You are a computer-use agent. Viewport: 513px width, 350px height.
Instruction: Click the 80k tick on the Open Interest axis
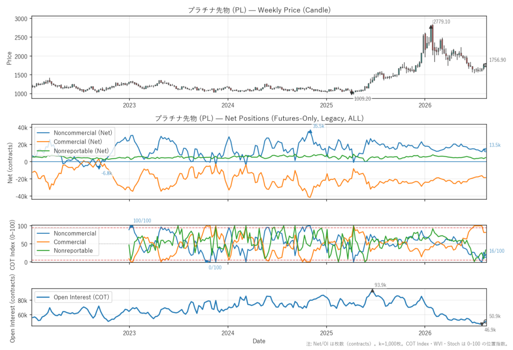tap(23, 300)
